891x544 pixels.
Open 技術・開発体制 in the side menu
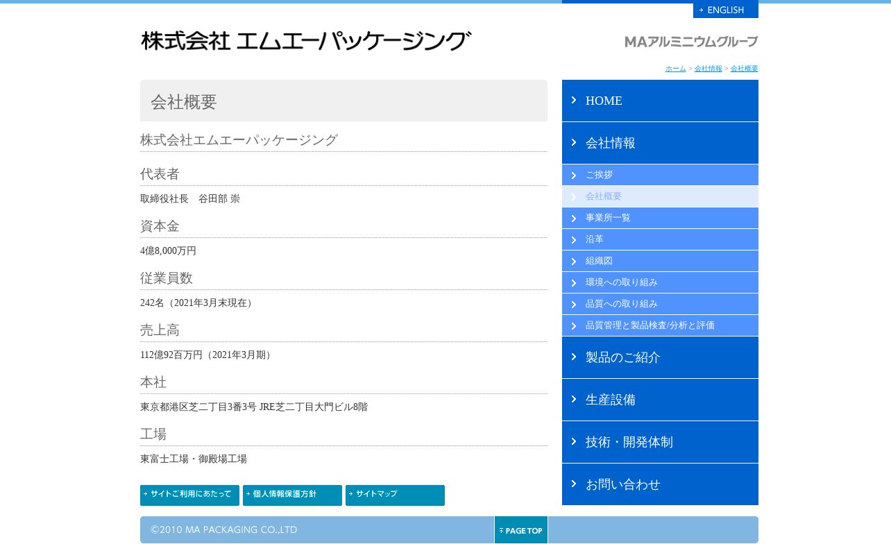click(660, 442)
